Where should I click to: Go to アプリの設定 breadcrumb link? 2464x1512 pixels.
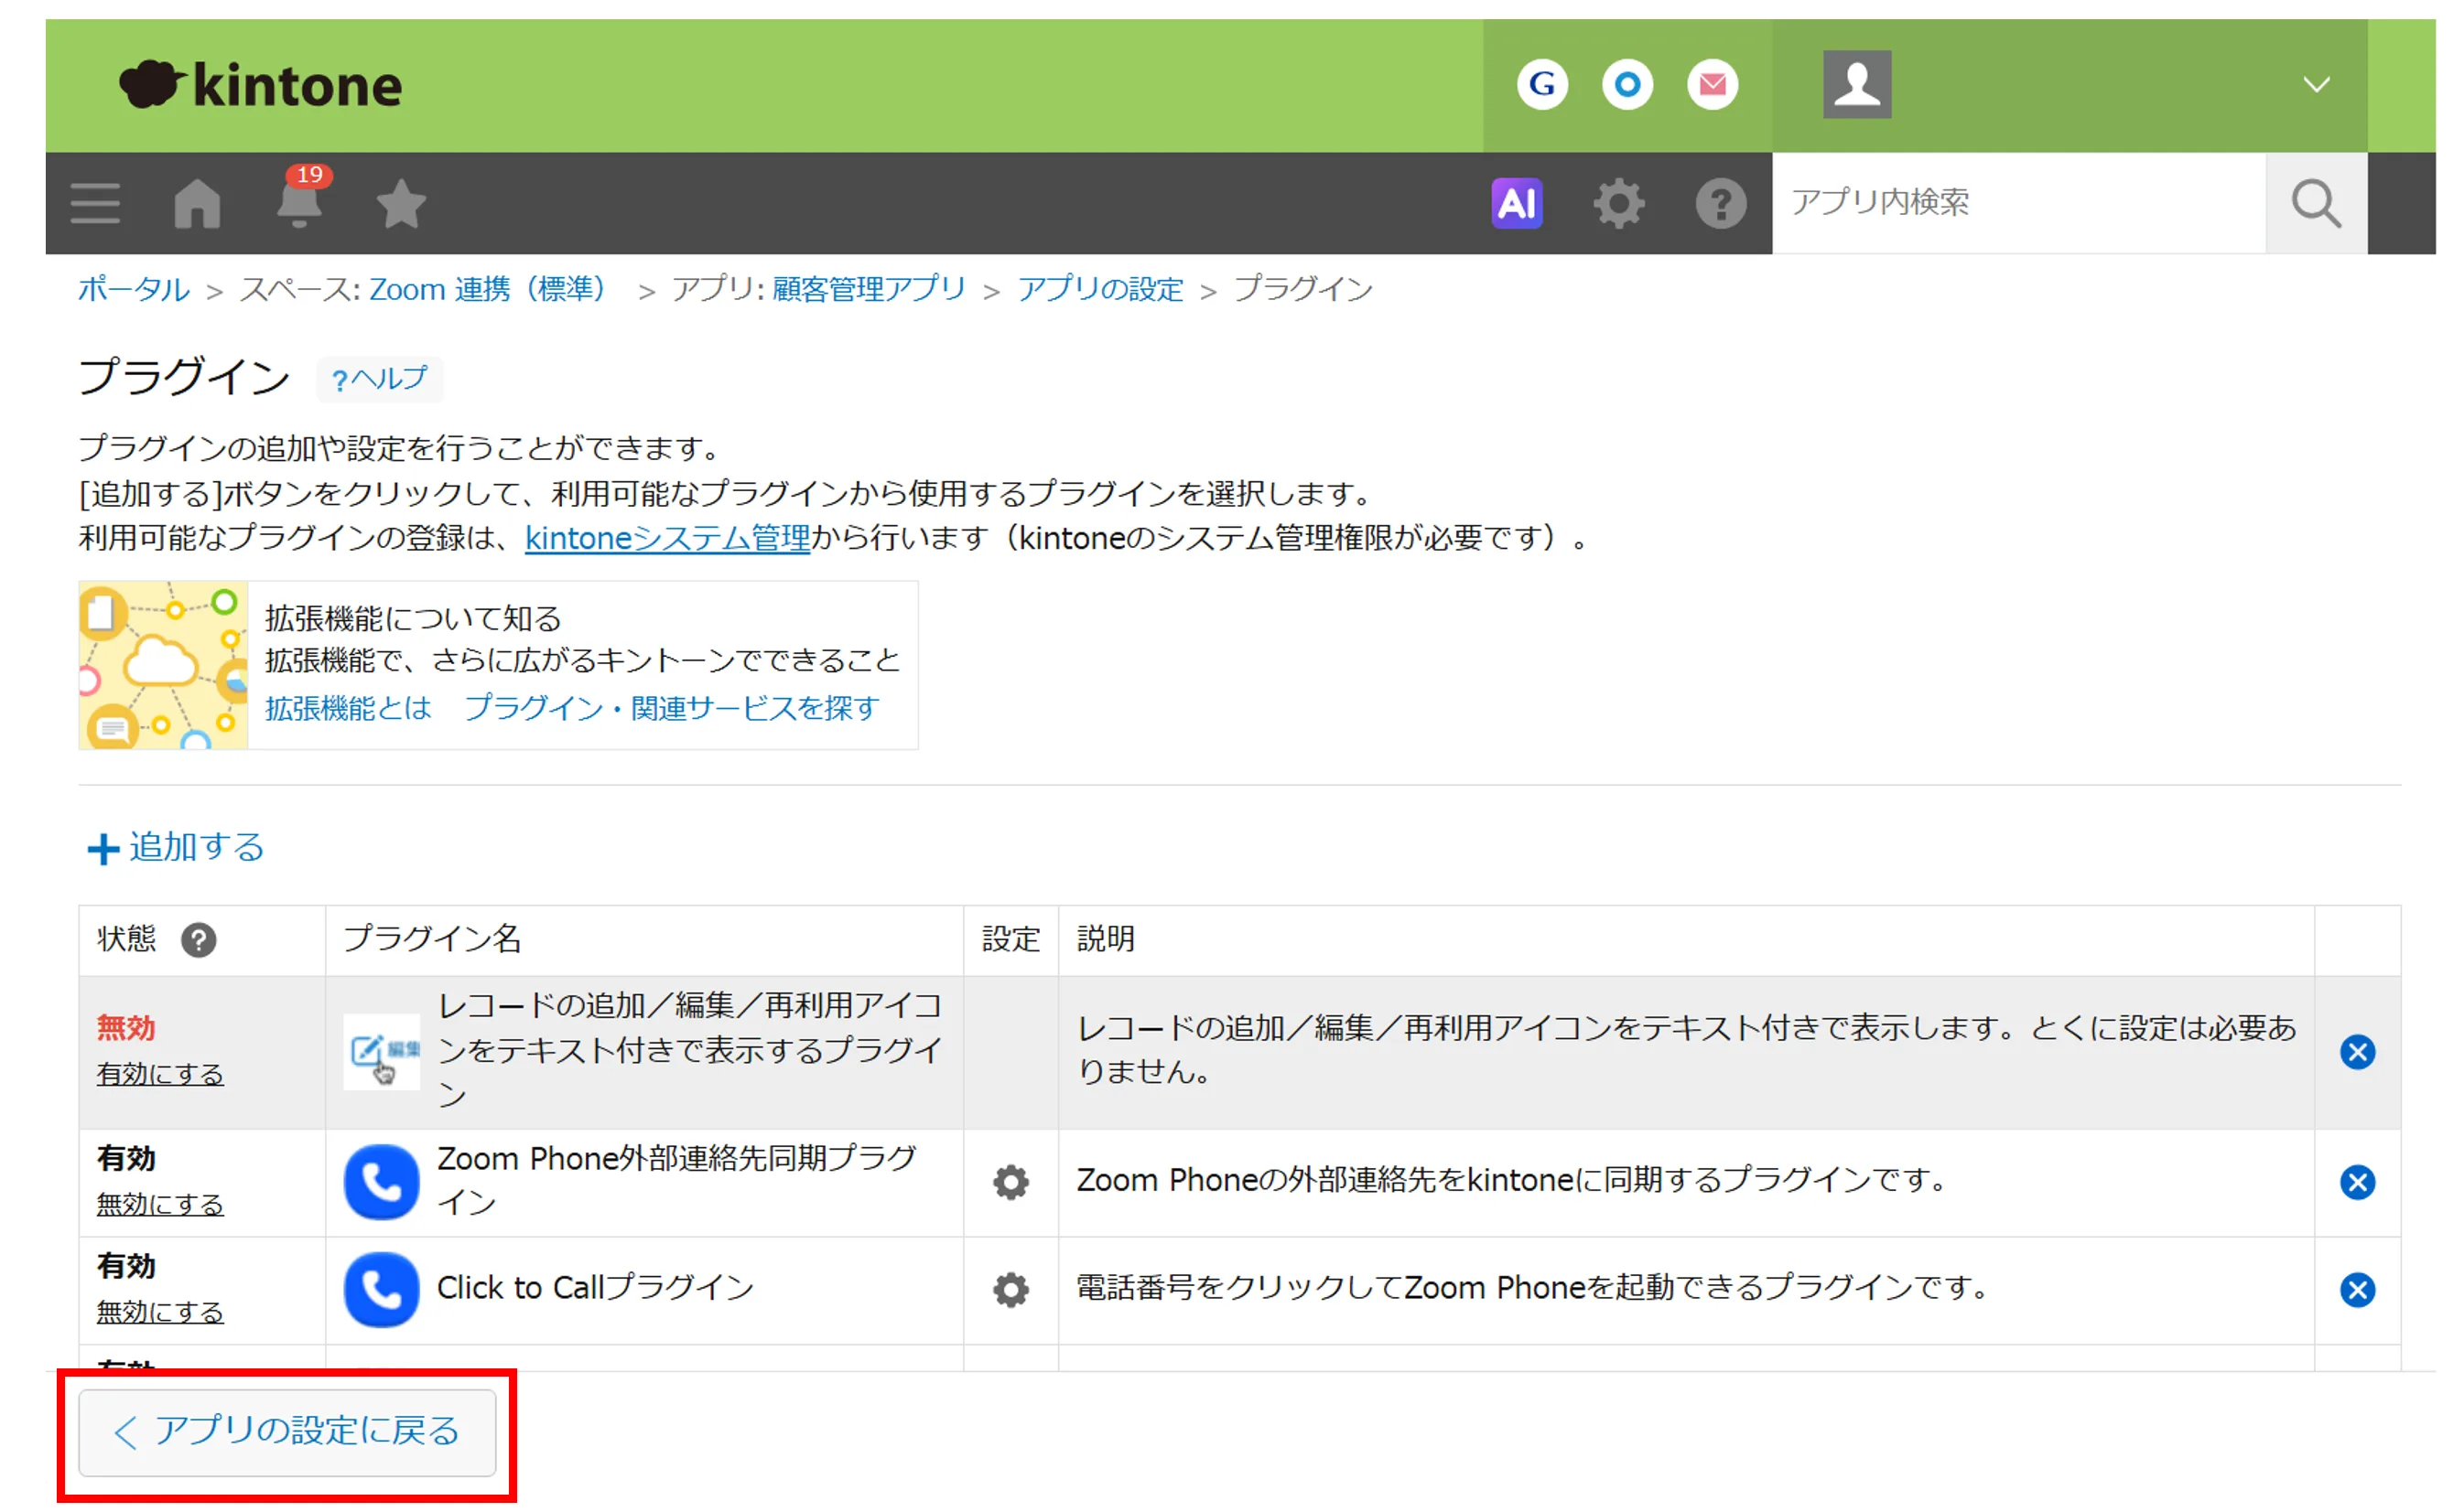point(1100,290)
